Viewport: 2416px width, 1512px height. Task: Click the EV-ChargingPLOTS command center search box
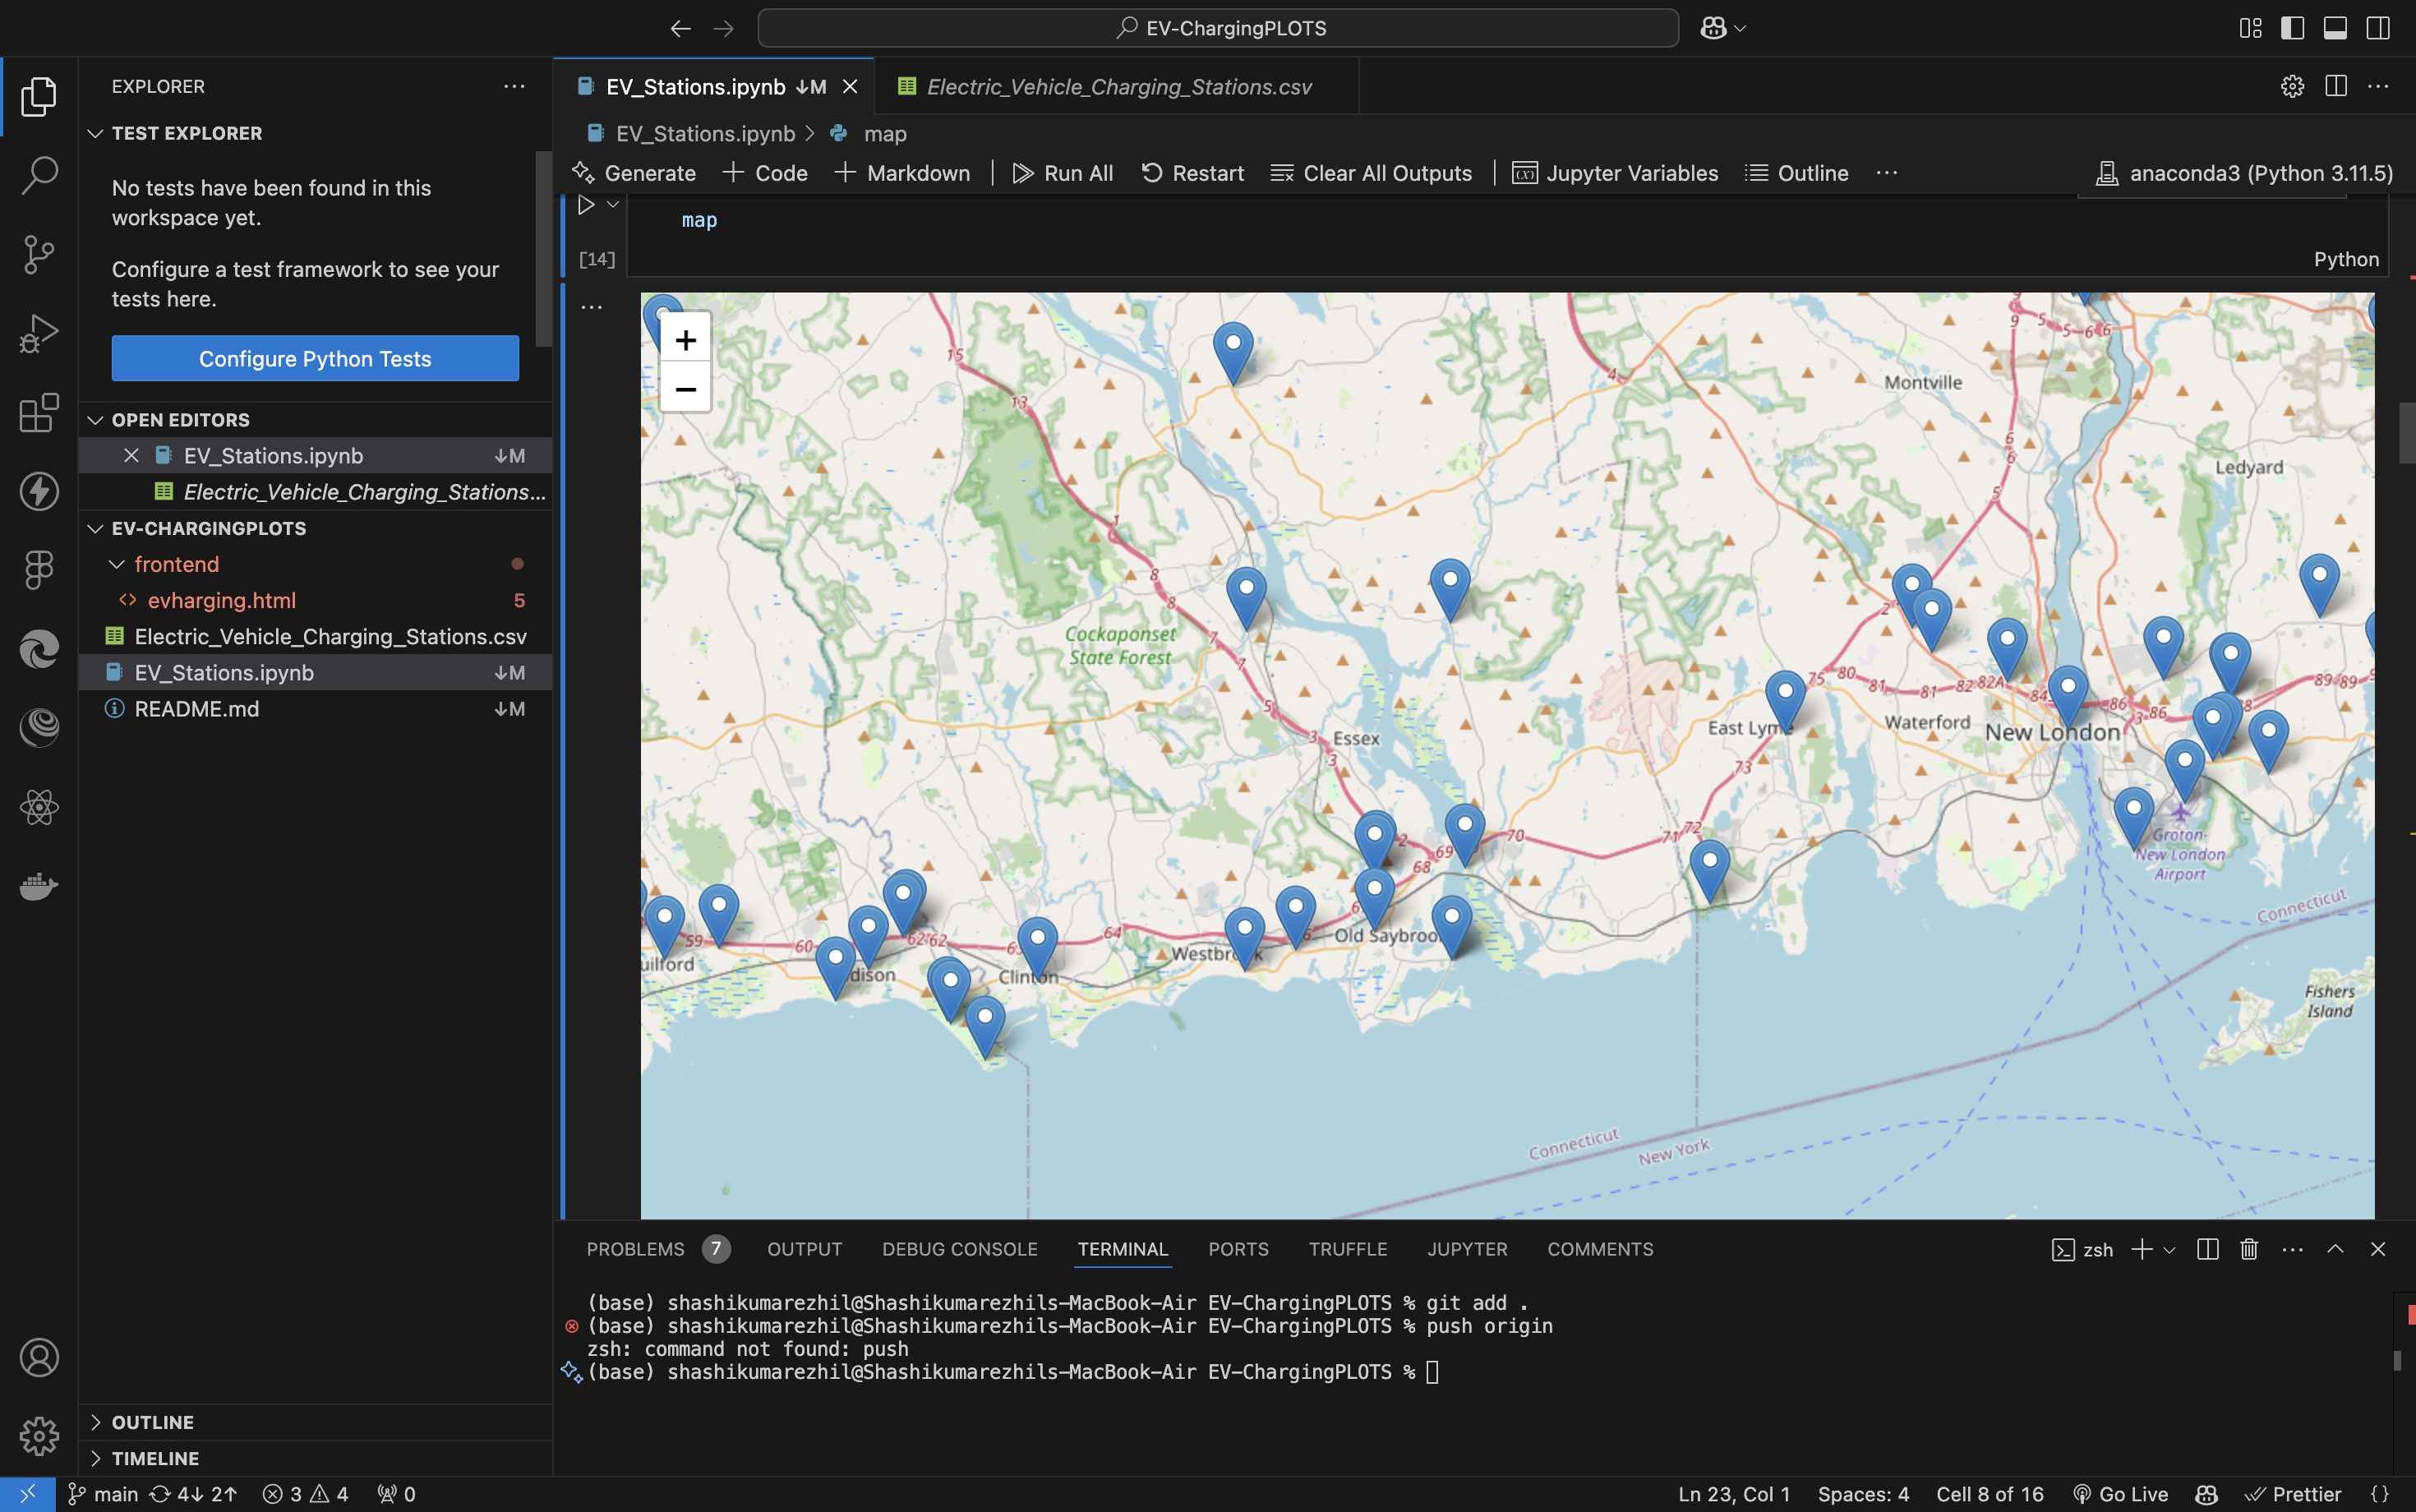(x=1222, y=27)
